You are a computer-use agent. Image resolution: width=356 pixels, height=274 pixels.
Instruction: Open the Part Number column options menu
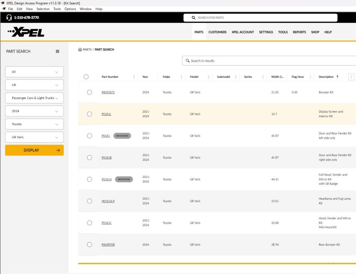pyautogui.click(x=134, y=77)
